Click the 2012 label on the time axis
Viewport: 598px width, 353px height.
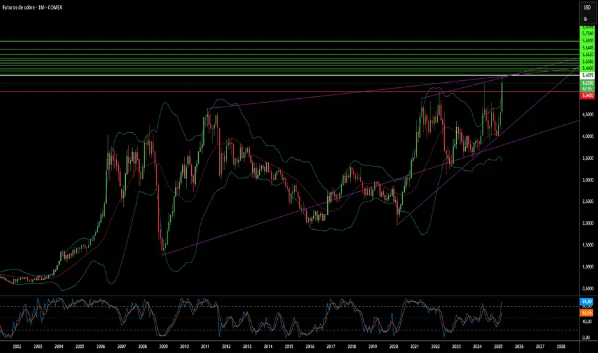(x=226, y=347)
